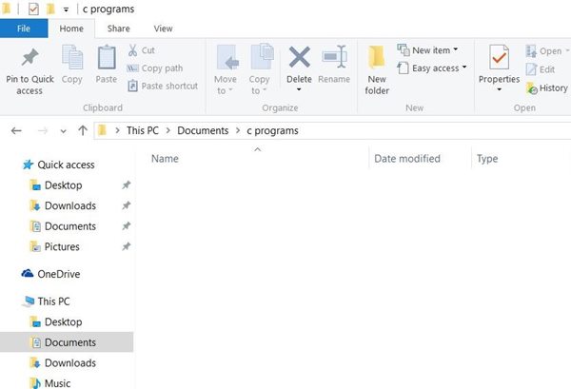The width and height of the screenshot is (571, 389).
Task: Expand chevron after This PC in path
Action: point(167,130)
